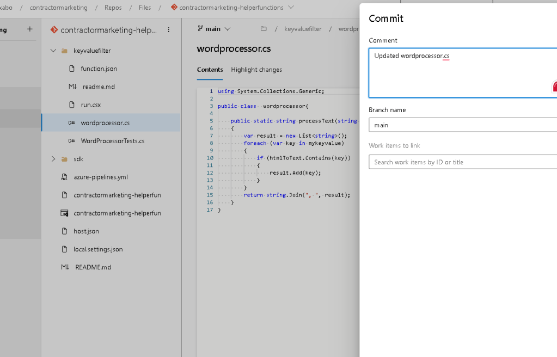Open local.settings.json file
Image resolution: width=557 pixels, height=357 pixels.
click(98, 249)
